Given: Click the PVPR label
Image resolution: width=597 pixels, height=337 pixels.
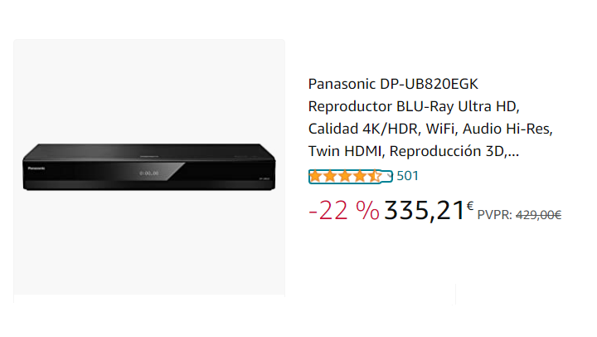Looking at the screenshot, I should (494, 215).
